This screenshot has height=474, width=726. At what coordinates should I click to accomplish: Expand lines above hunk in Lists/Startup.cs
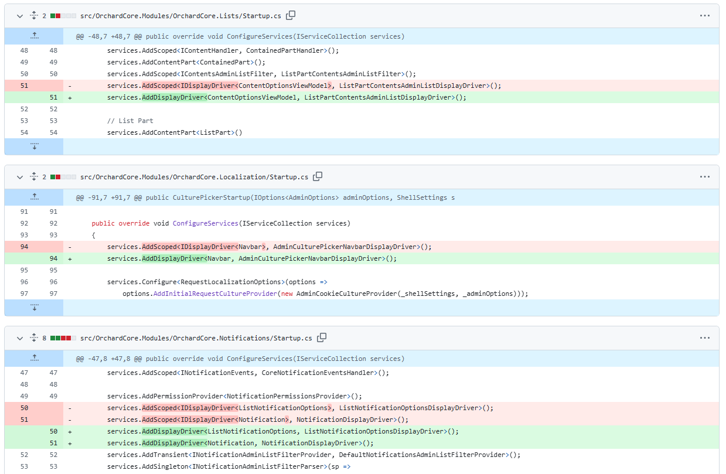34,36
